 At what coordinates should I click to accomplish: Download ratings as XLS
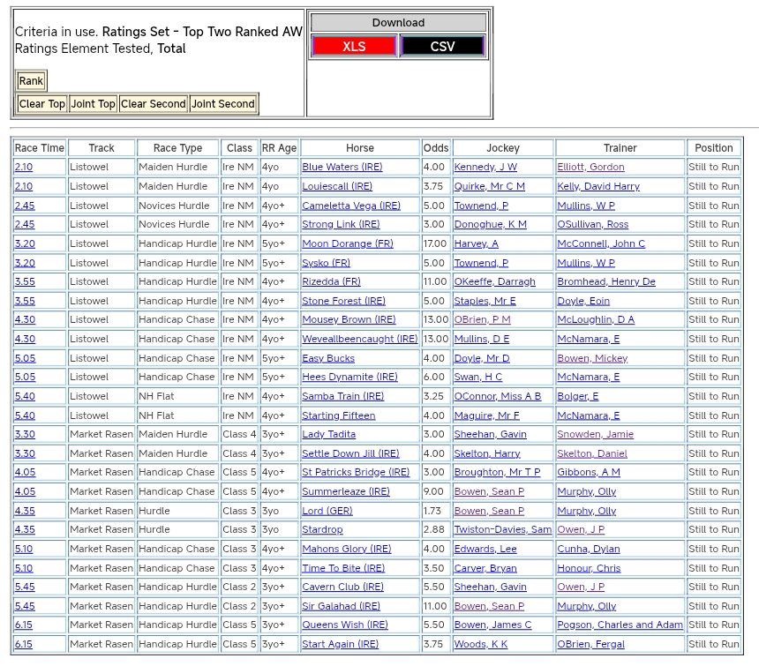[x=354, y=47]
